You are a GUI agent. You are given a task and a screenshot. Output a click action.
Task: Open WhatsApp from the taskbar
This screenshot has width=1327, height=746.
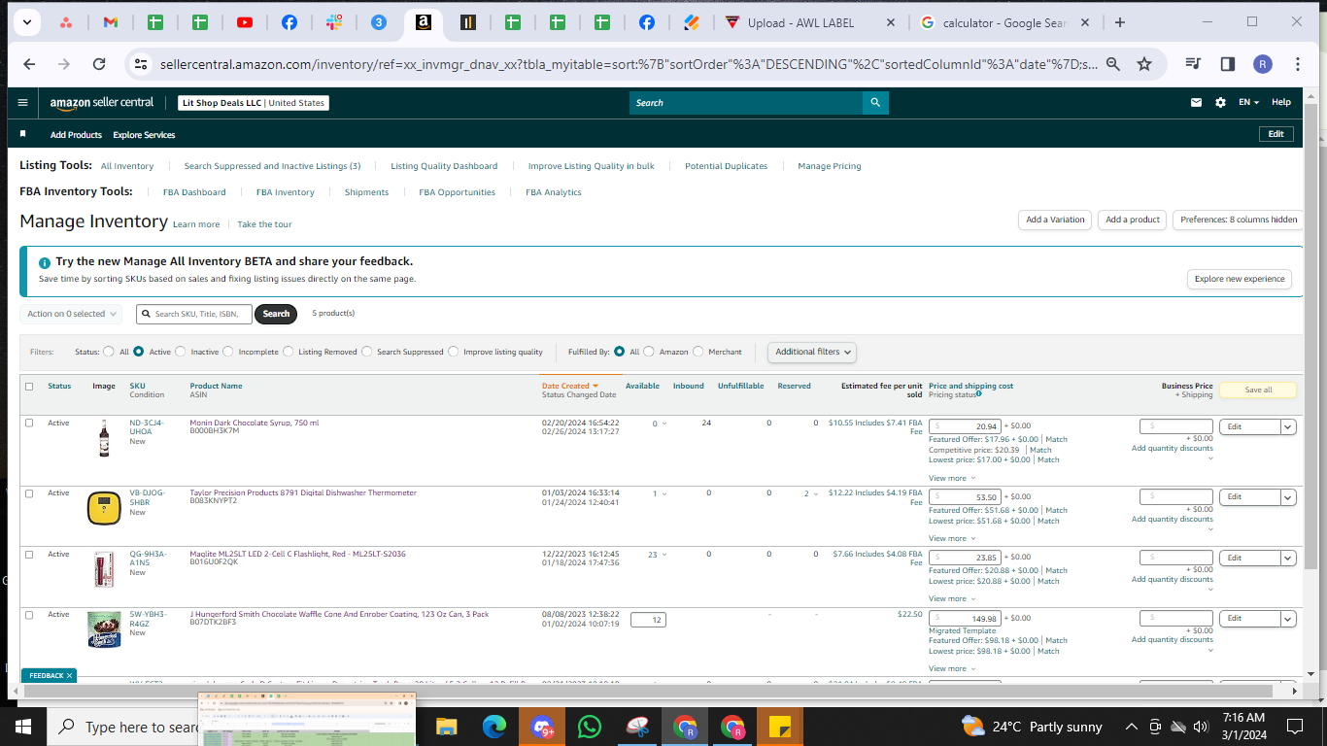pyautogui.click(x=590, y=727)
